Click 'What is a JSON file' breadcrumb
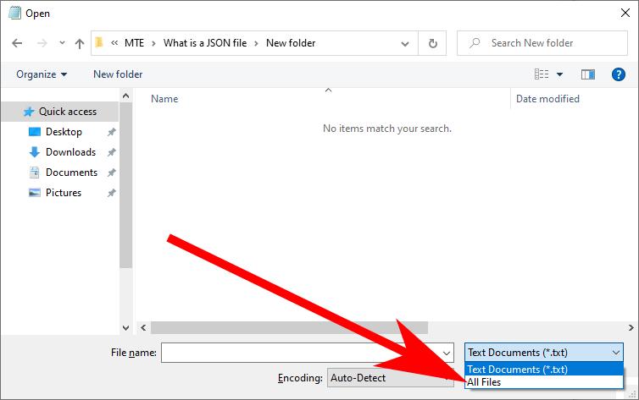 point(205,43)
